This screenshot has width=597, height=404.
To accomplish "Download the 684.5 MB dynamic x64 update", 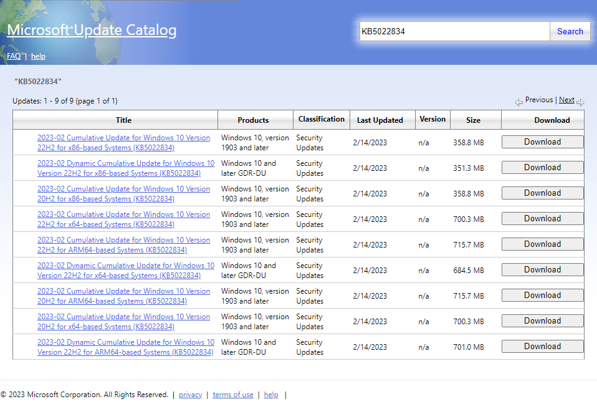I will (543, 269).
